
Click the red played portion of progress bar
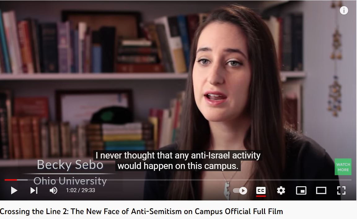(x=11, y=180)
